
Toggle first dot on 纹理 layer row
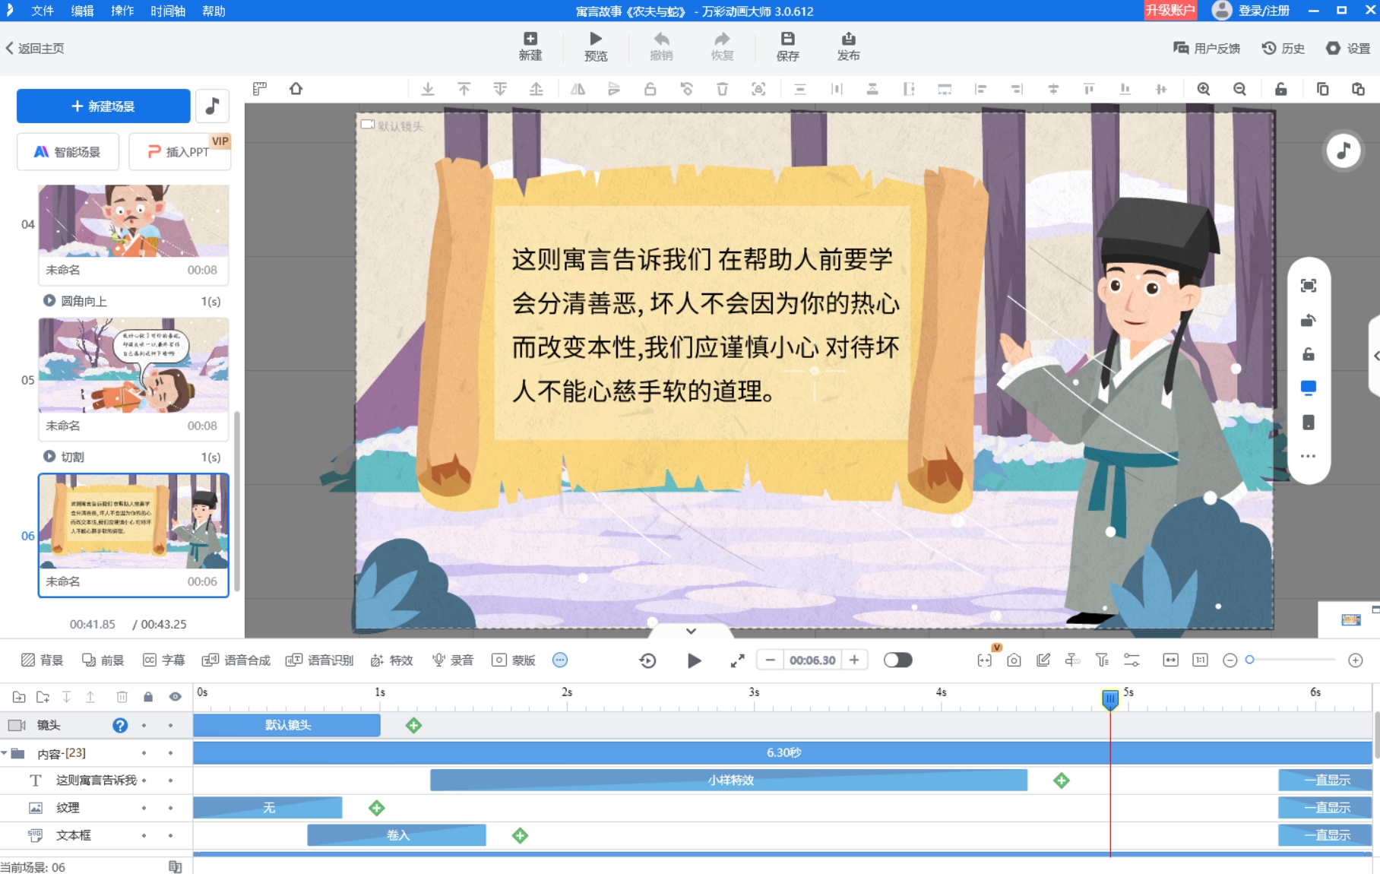pos(144,808)
